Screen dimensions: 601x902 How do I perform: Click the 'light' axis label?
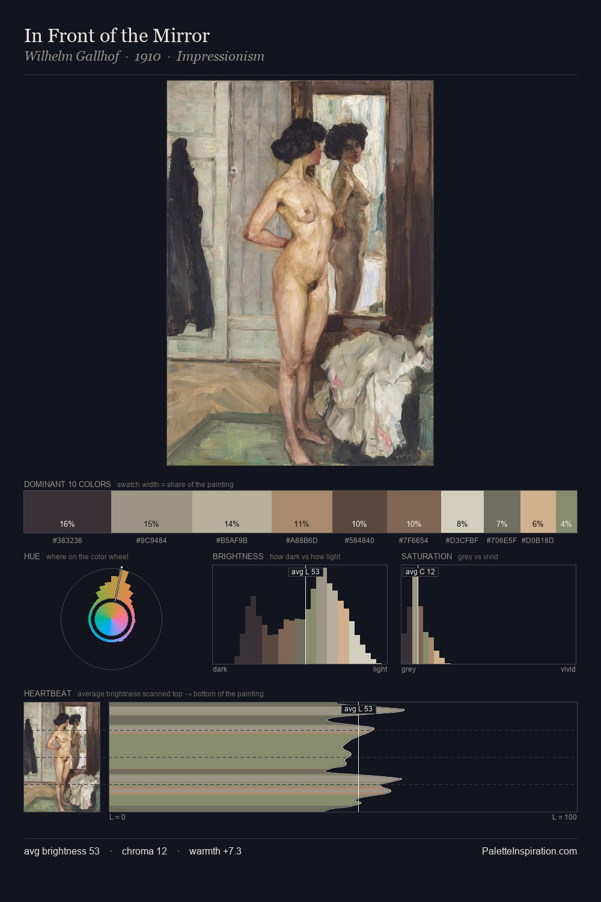point(380,669)
